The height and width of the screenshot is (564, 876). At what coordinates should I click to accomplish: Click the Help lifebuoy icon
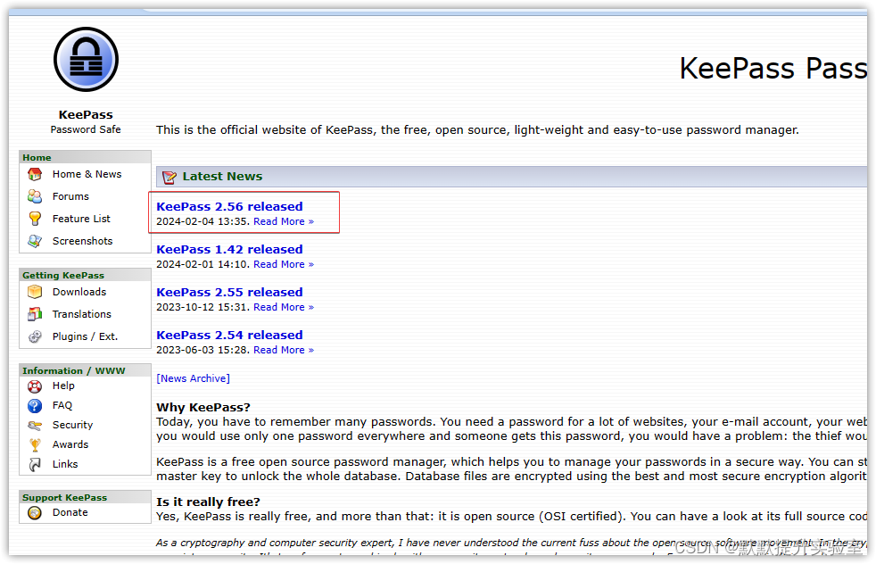tap(35, 386)
